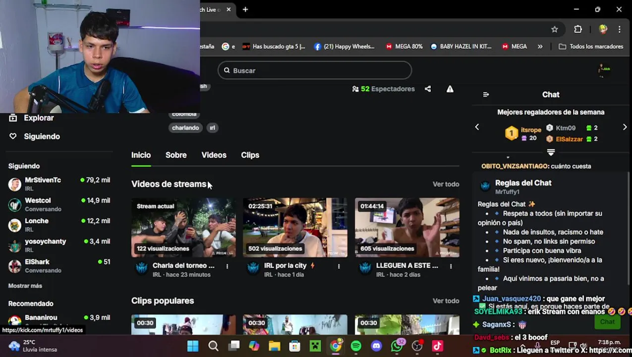Viewport: 632px width, 357px height.
Task: Switch to the Clips tab
Action: pyautogui.click(x=250, y=155)
